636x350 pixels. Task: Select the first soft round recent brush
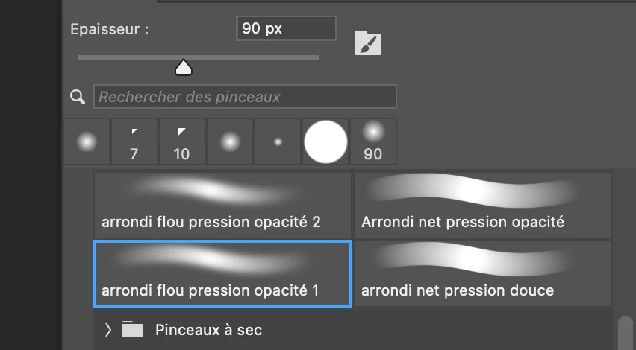pos(87,141)
